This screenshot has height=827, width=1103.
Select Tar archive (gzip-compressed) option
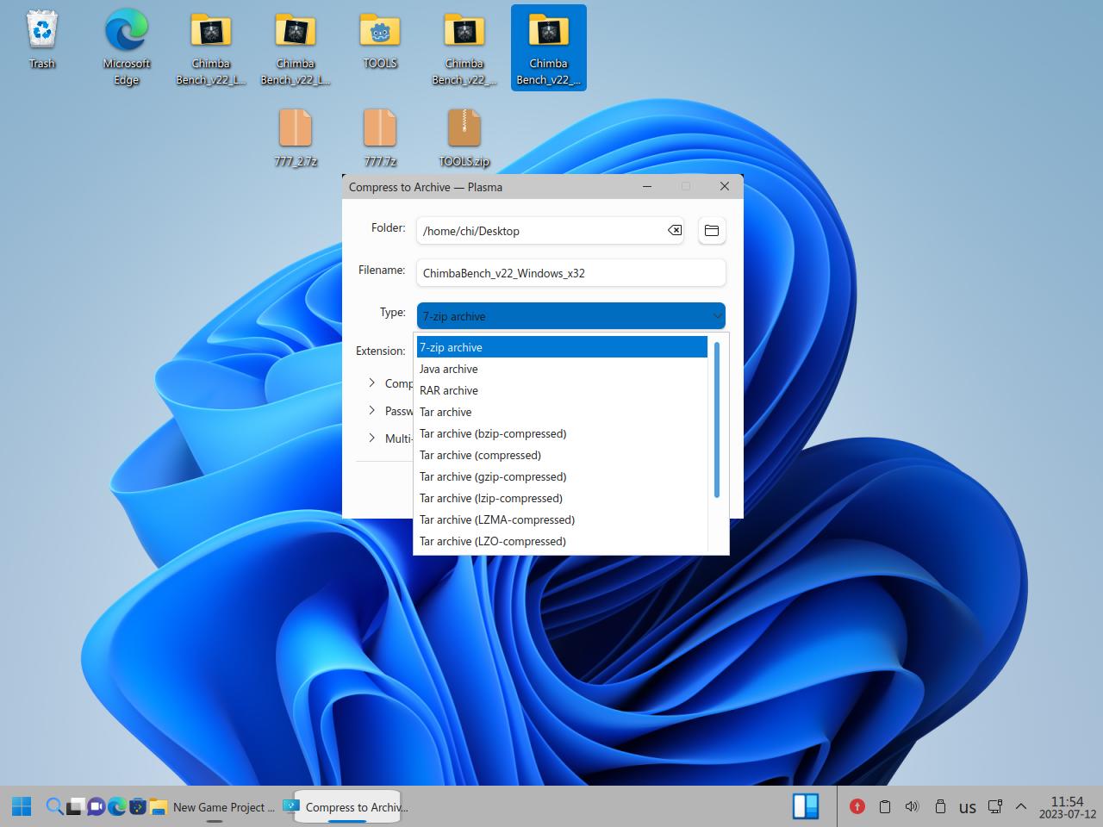point(493,476)
